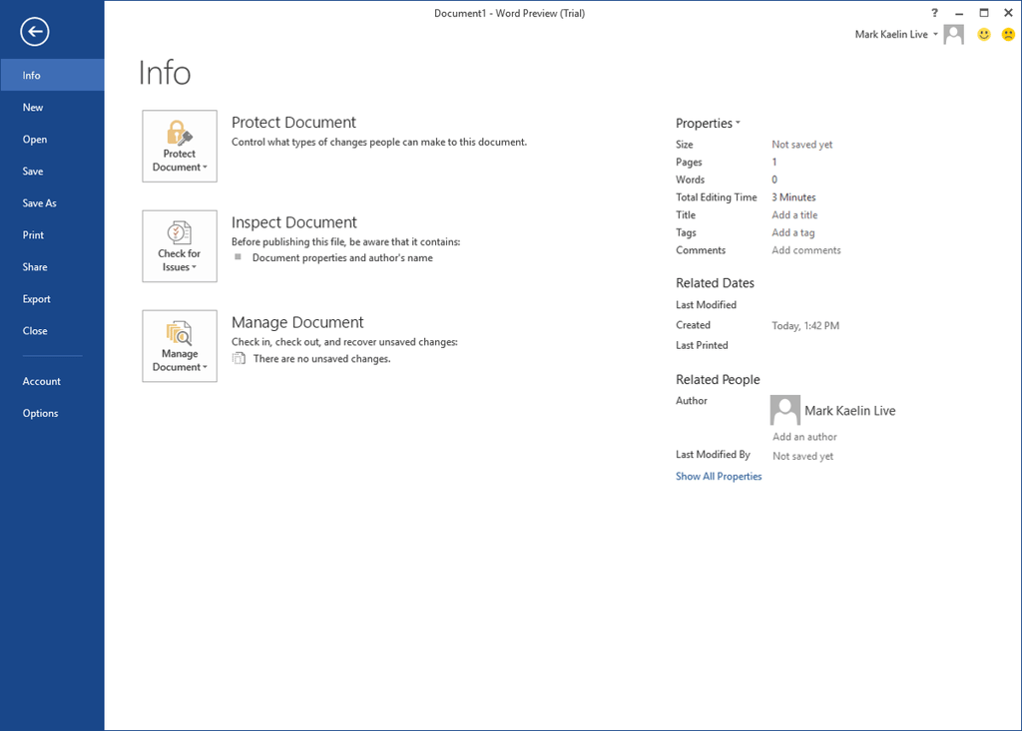
Task: Open Check for Issues dropdown
Action: coord(180,245)
